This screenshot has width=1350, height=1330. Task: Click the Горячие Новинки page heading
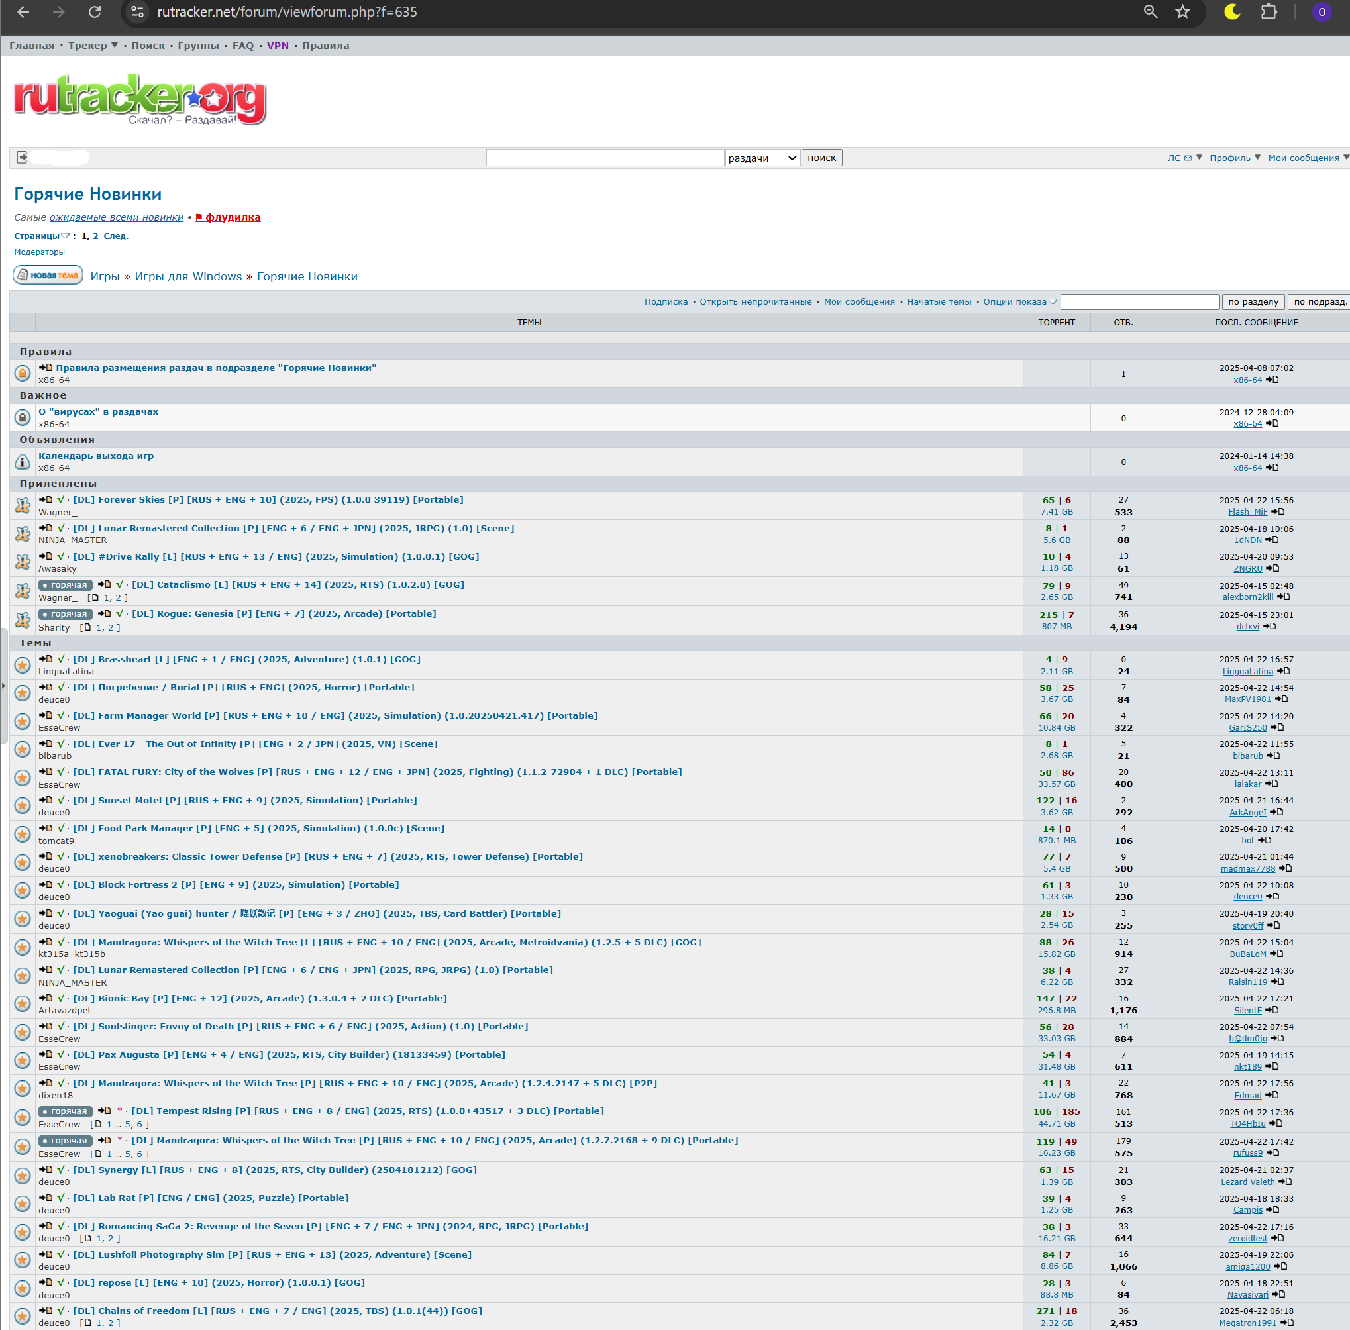88,194
